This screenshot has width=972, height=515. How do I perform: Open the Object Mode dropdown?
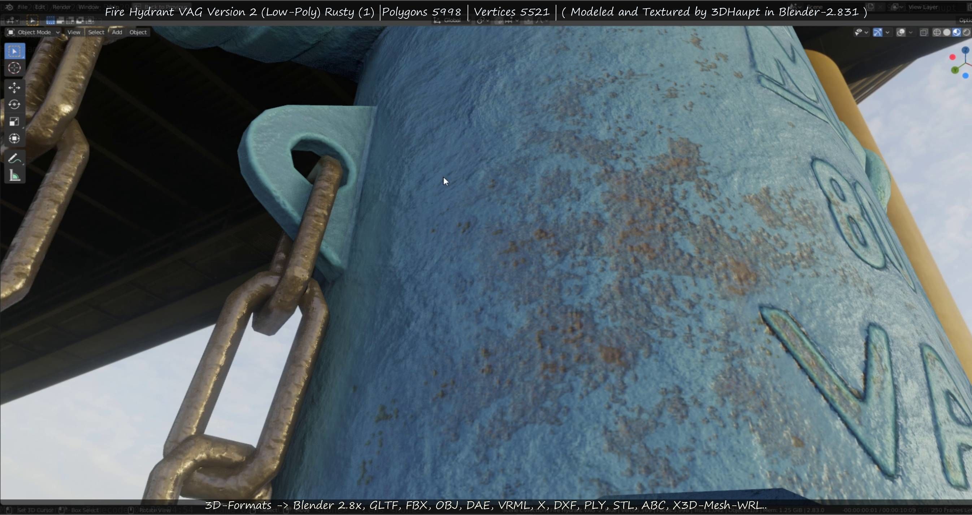point(33,32)
